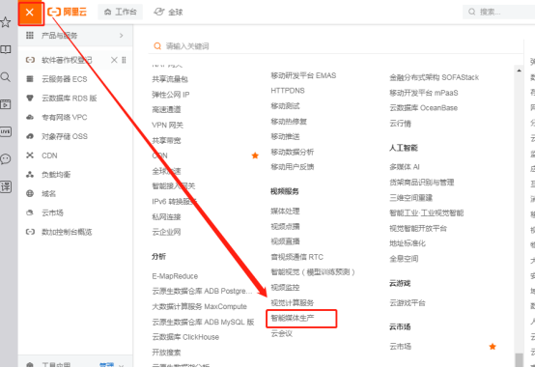Viewport: 535px width, 368px height.
Task: Open 共享带宽 entry
Action: [166, 141]
